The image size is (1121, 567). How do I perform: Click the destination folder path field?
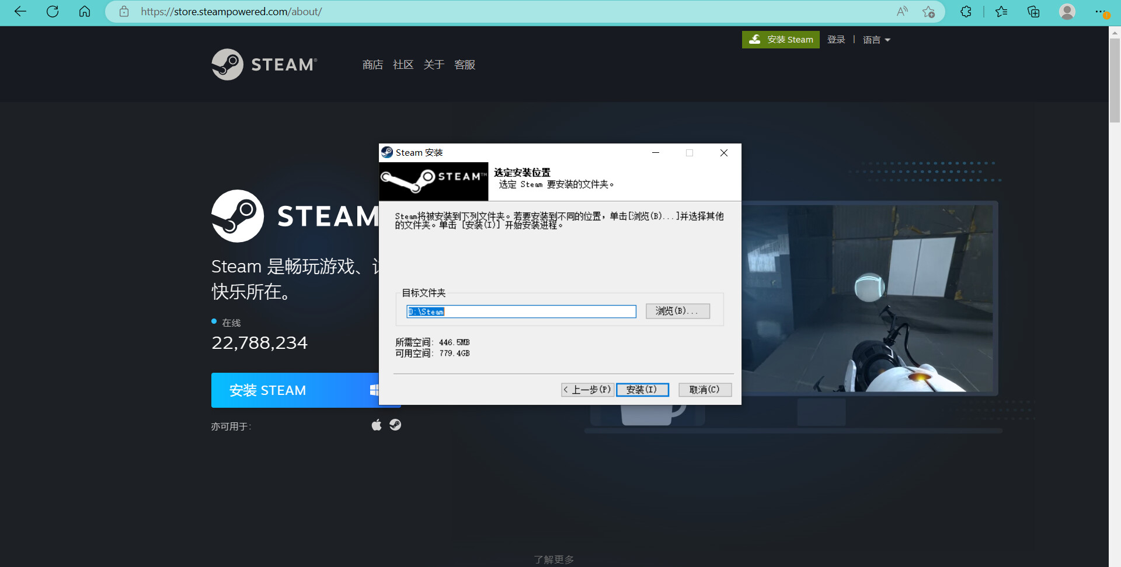pyautogui.click(x=521, y=311)
